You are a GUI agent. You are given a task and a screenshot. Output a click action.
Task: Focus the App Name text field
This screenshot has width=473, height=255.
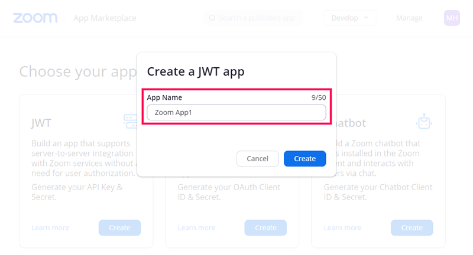click(x=237, y=112)
